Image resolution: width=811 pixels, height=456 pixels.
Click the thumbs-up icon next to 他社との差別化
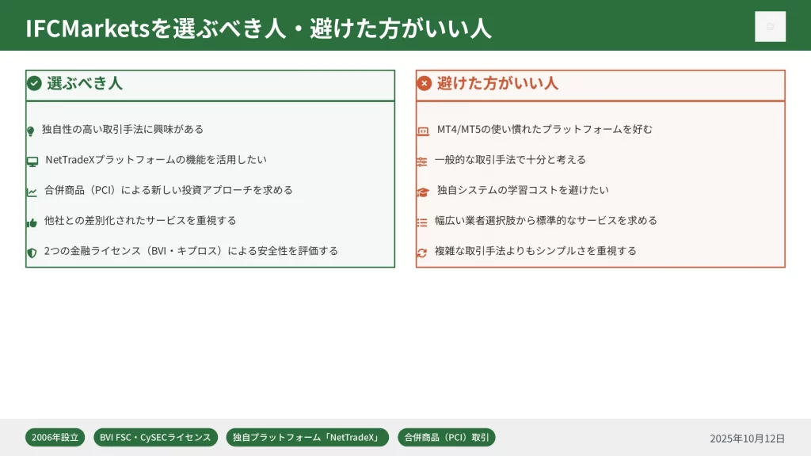(32, 222)
